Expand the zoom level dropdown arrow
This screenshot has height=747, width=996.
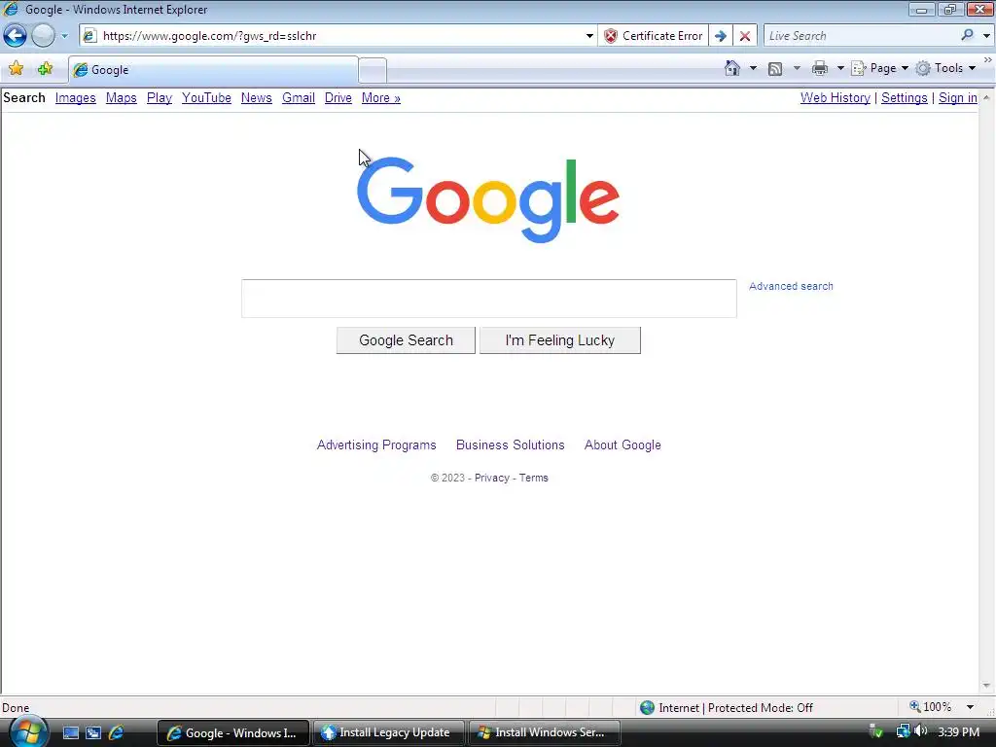point(970,707)
